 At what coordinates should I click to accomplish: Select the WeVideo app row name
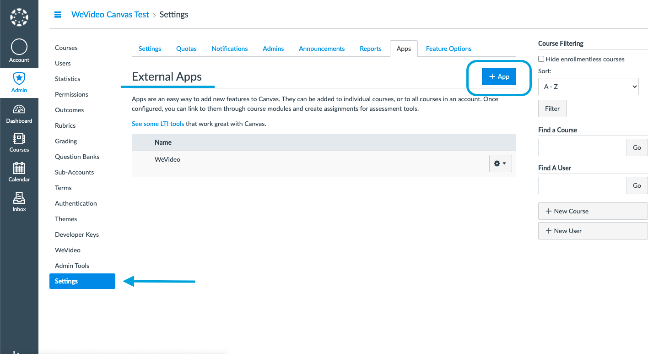click(167, 160)
